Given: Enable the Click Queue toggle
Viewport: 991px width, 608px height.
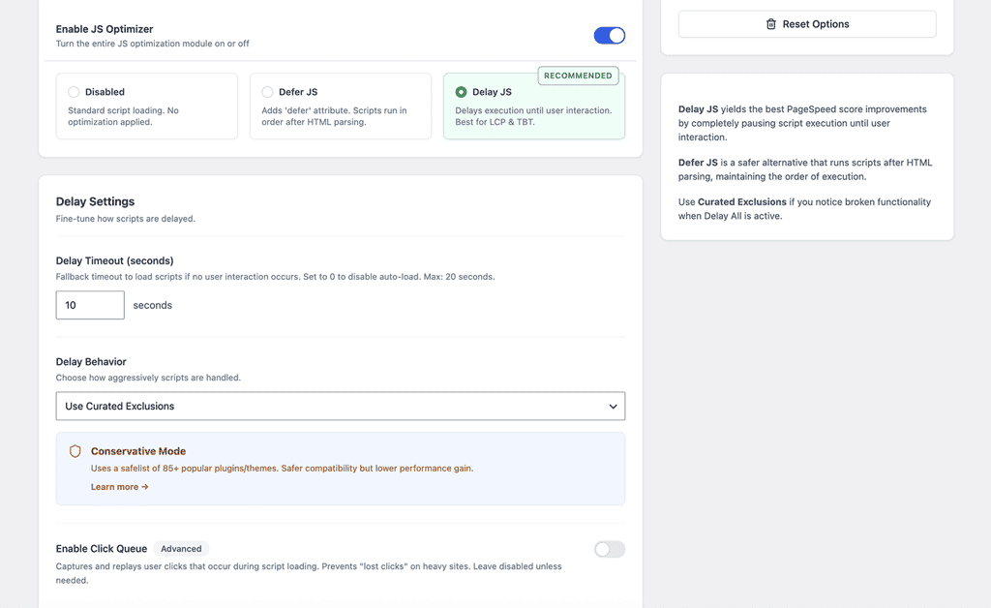Looking at the screenshot, I should click(610, 549).
